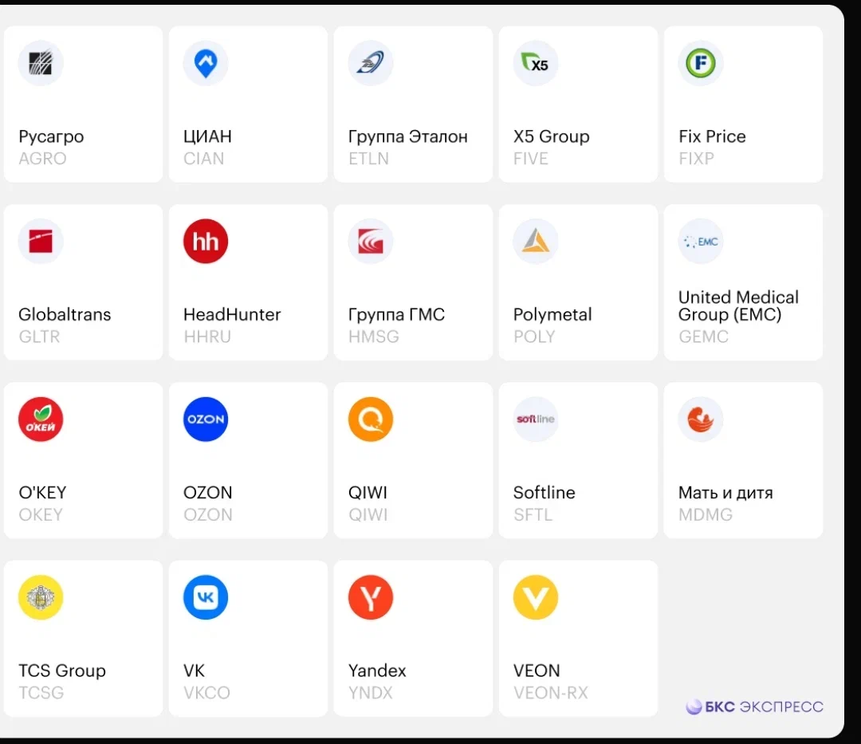
Task: Click the red О'КЕЙ logo
Action: 41,419
